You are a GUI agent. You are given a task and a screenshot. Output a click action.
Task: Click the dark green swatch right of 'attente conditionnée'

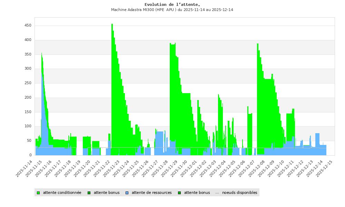point(89,193)
